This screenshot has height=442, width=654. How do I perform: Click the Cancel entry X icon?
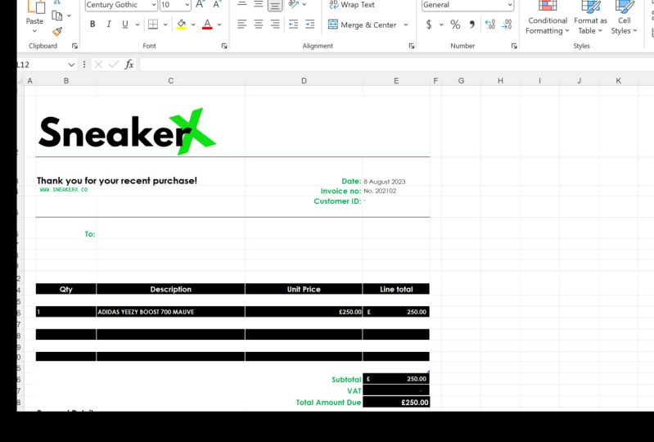click(98, 64)
